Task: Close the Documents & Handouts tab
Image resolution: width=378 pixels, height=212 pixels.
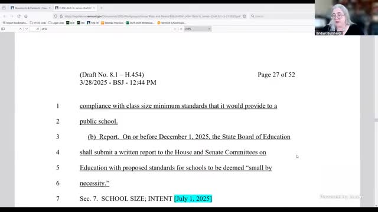Action: [50, 8]
